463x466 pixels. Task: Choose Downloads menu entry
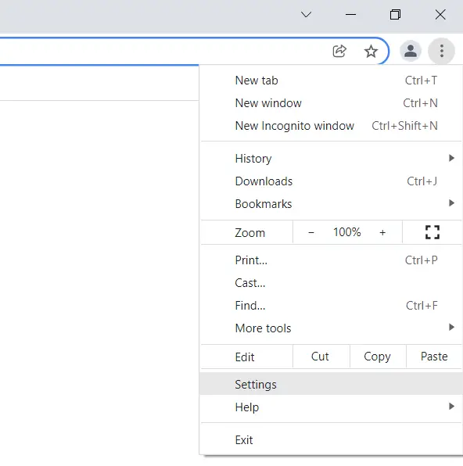pyautogui.click(x=332, y=181)
